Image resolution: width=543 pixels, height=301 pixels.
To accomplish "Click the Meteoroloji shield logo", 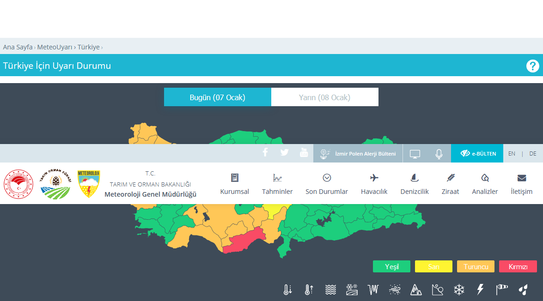I will pyautogui.click(x=89, y=184).
